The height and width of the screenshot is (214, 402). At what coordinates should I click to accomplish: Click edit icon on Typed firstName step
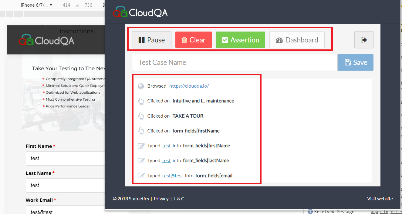pyautogui.click(x=141, y=146)
